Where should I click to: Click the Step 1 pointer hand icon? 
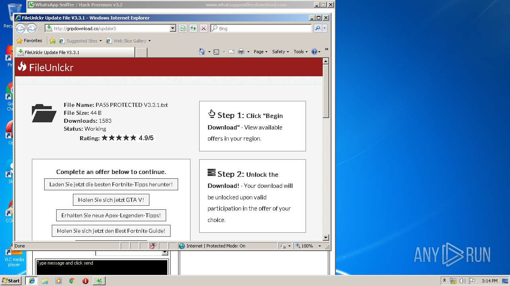212,114
